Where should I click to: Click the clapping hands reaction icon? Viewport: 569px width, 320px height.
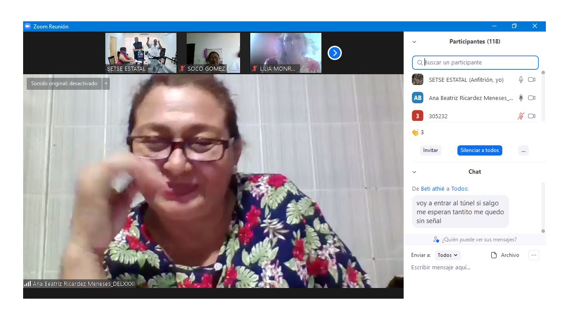pyautogui.click(x=415, y=132)
